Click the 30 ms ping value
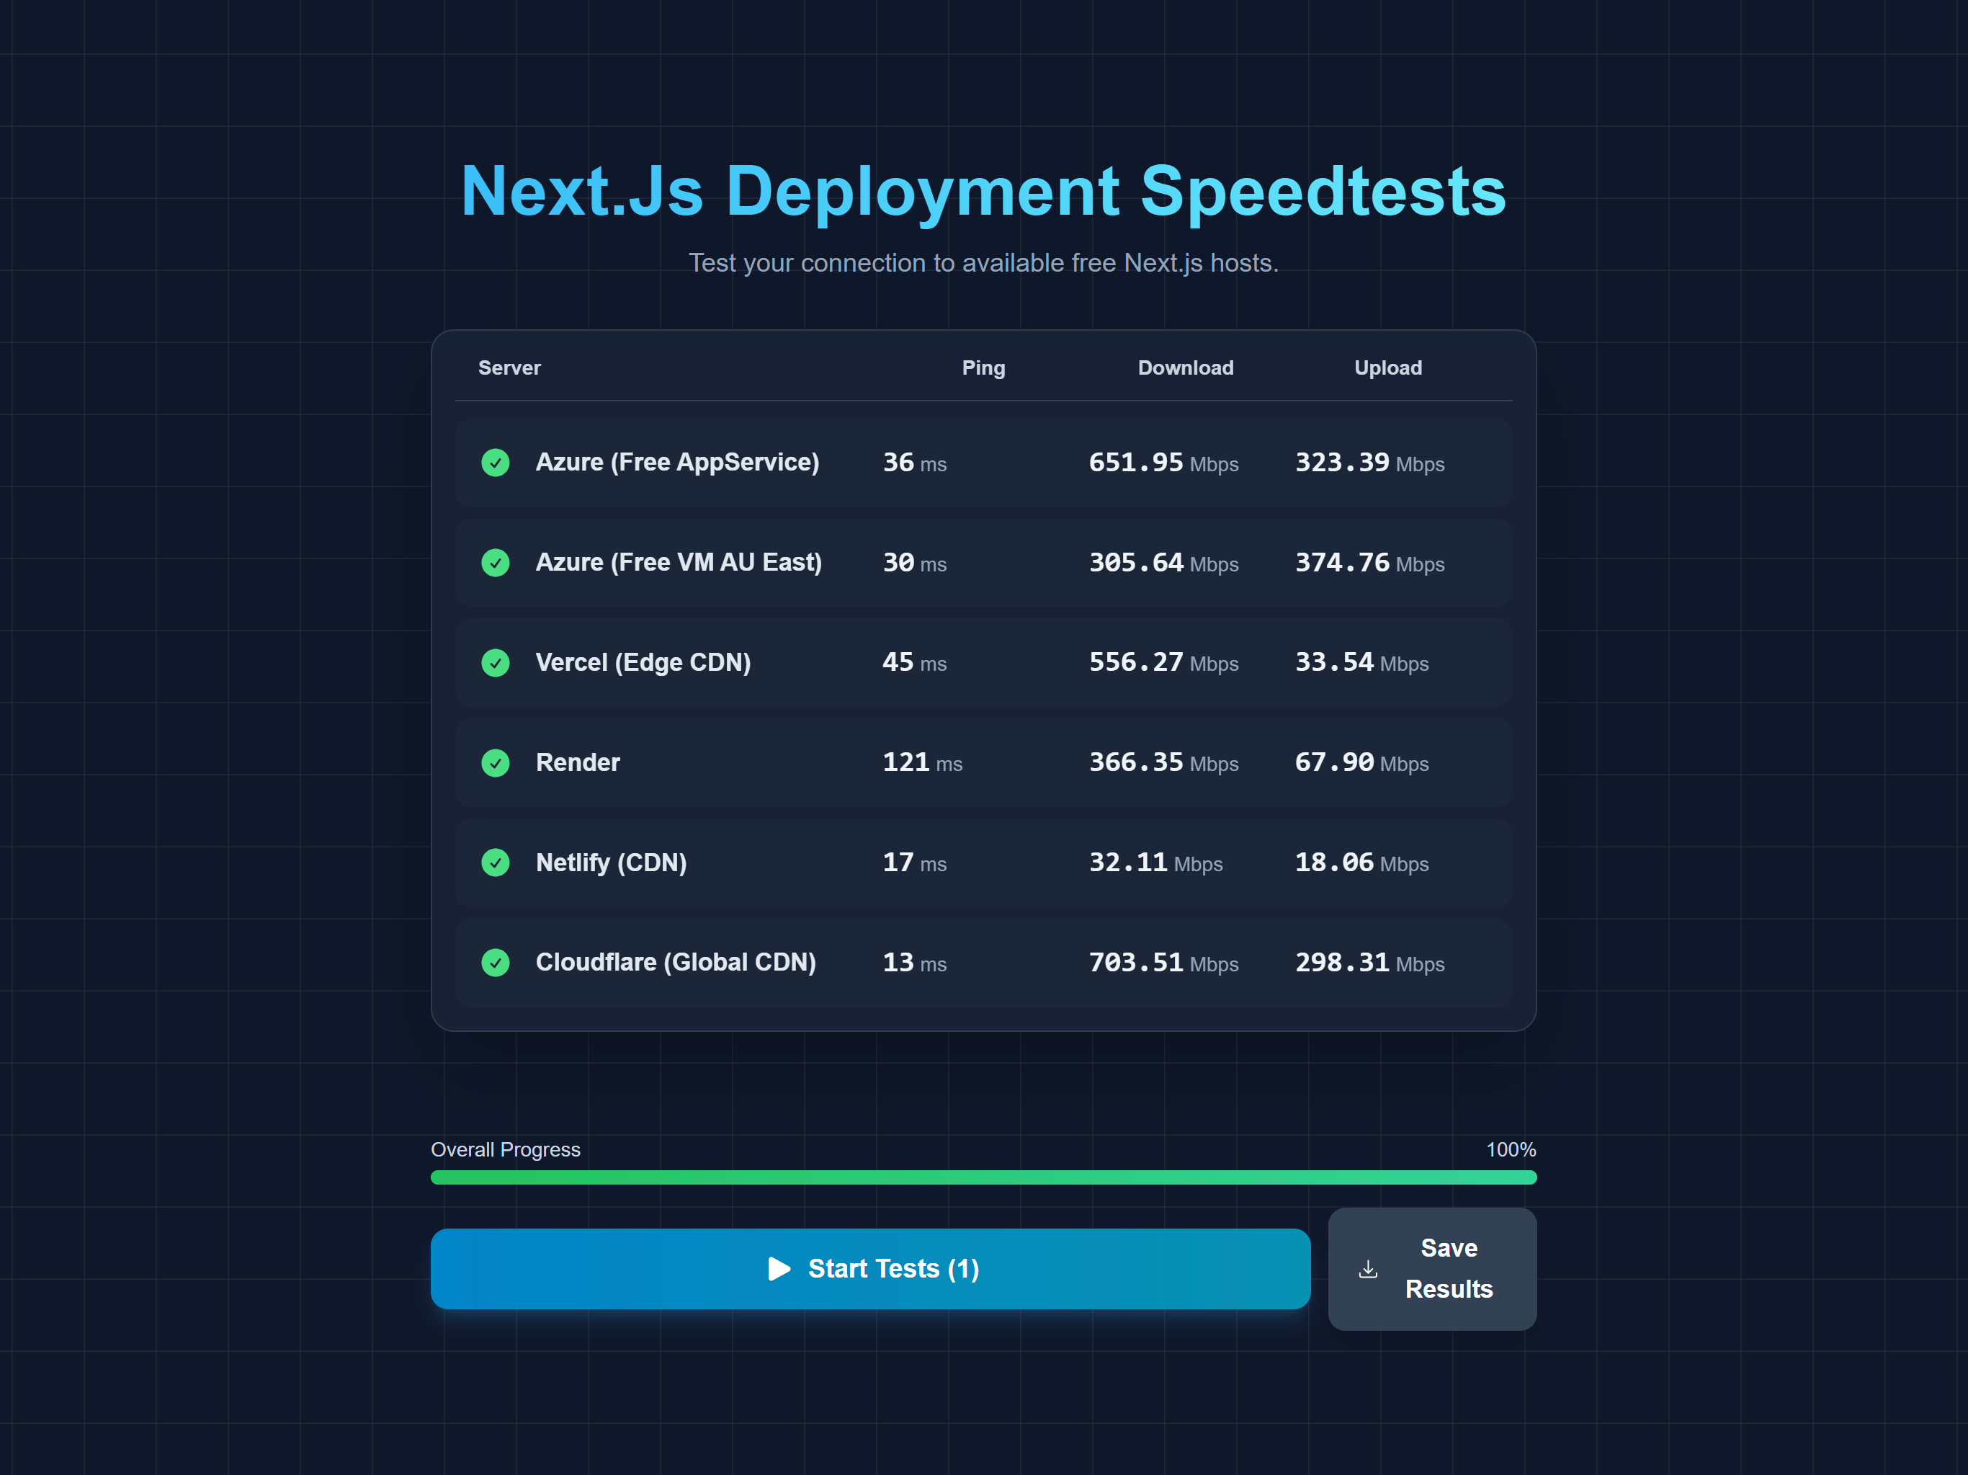Image resolution: width=1968 pixels, height=1475 pixels. pos(915,563)
